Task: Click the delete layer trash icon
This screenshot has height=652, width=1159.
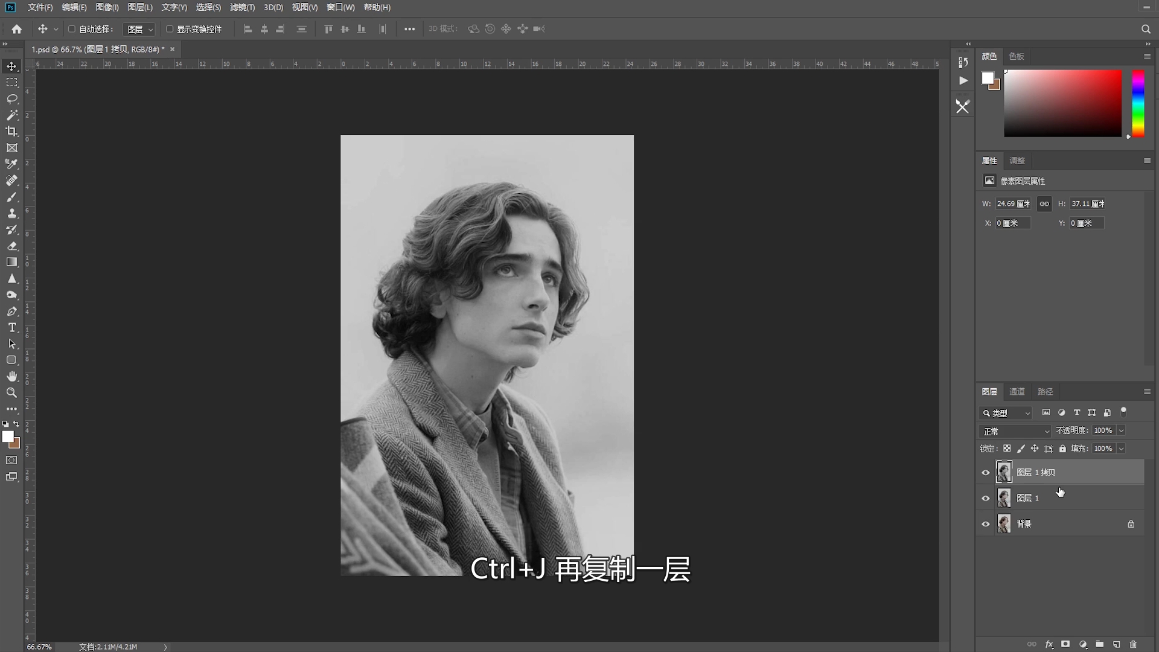Action: tap(1133, 645)
